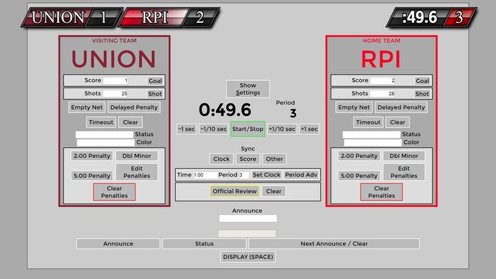Open Edit Penalties for Union

[137, 172]
